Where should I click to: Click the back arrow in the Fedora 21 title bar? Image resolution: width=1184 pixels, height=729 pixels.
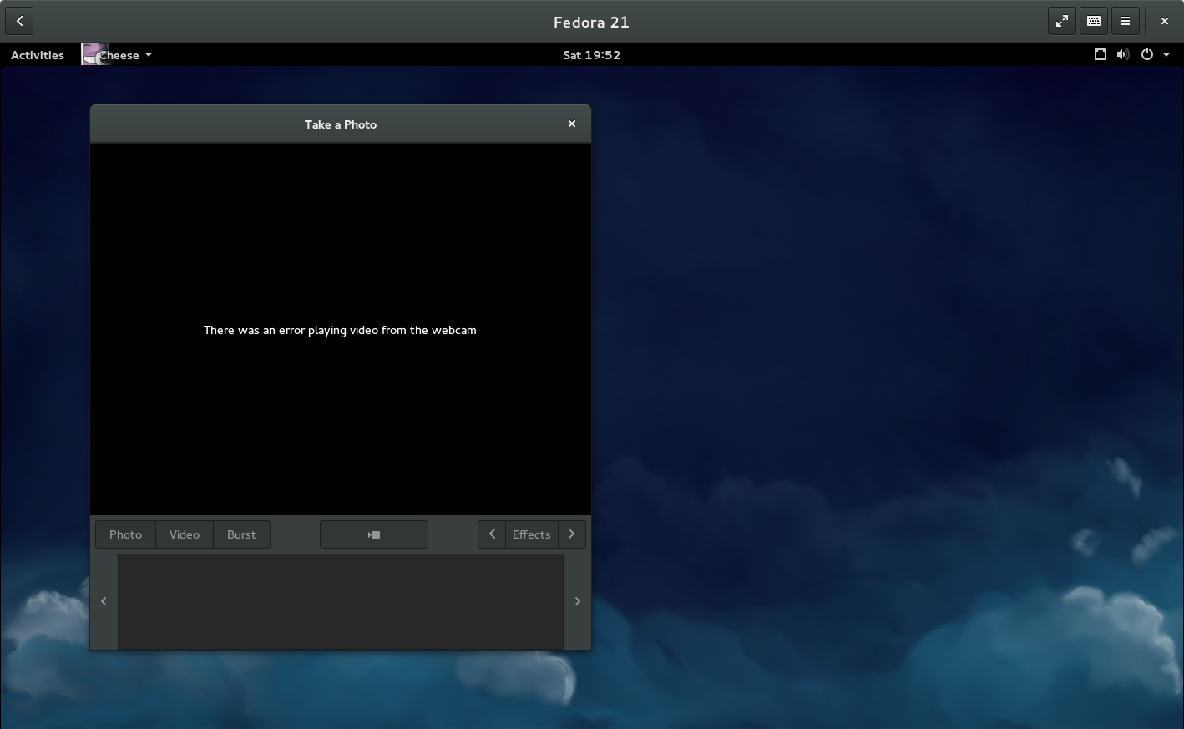click(x=19, y=22)
